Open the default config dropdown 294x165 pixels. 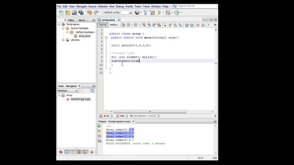pos(130,12)
